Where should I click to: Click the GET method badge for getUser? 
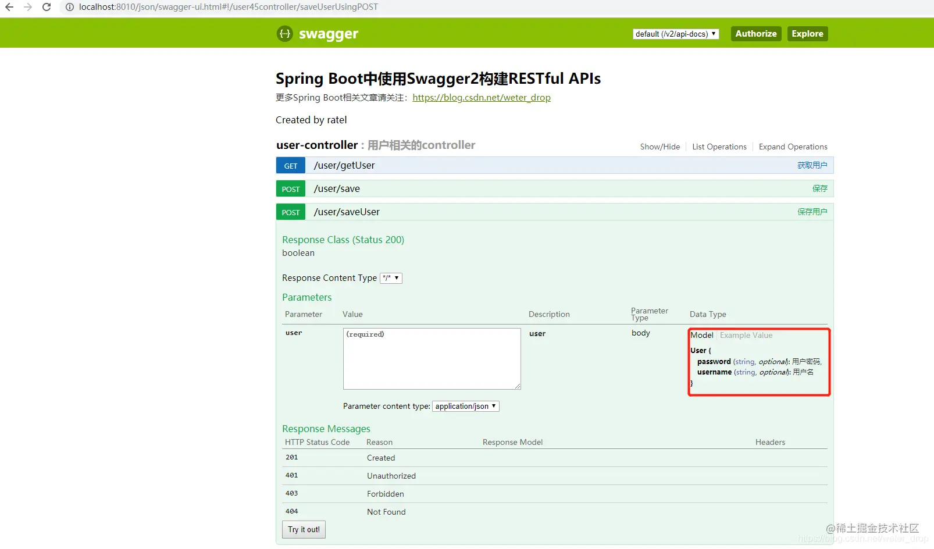tap(291, 166)
